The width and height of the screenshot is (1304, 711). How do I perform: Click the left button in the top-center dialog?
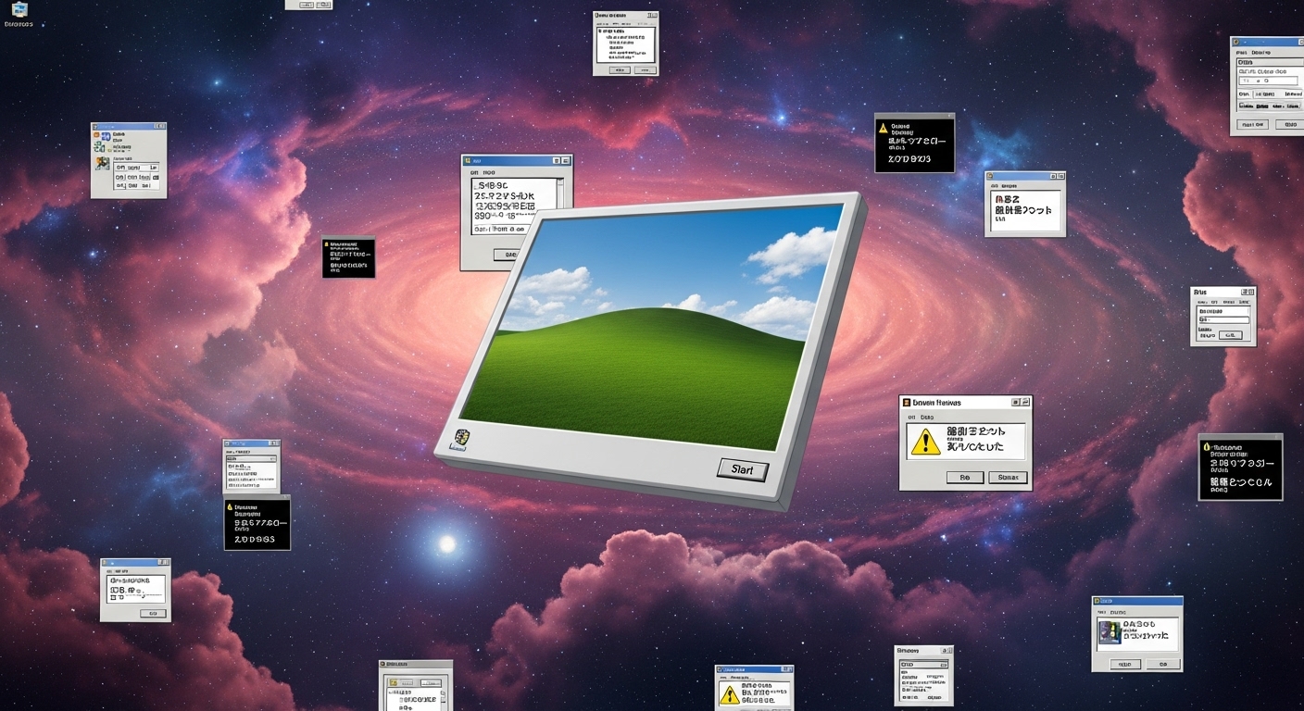pyautogui.click(x=618, y=69)
